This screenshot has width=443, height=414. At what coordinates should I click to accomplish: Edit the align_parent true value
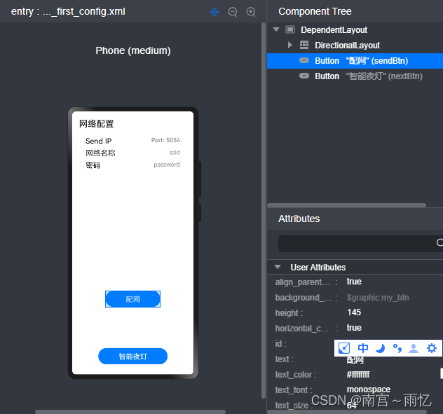coord(354,282)
